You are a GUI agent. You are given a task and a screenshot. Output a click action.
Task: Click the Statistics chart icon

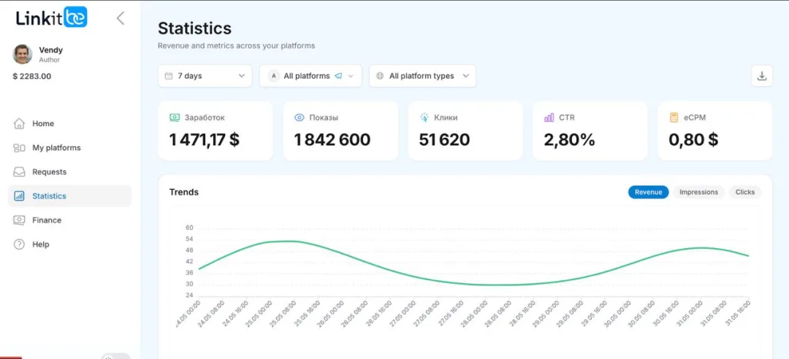(19, 196)
